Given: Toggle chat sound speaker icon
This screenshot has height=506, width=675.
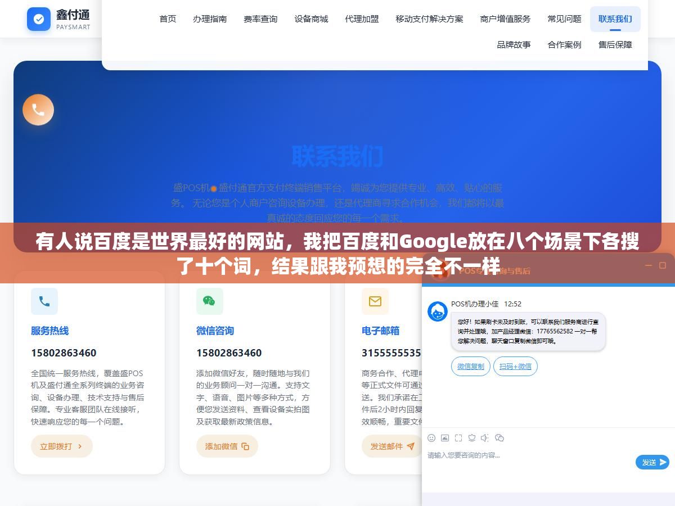Looking at the screenshot, I should pos(485,438).
